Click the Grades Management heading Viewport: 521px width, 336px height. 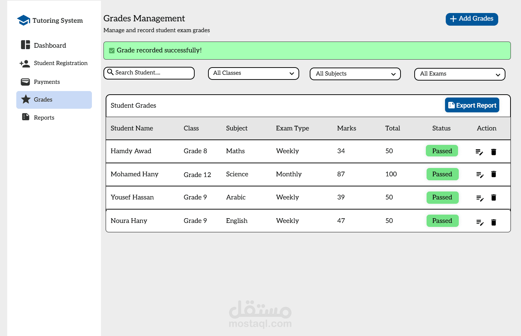tap(144, 18)
